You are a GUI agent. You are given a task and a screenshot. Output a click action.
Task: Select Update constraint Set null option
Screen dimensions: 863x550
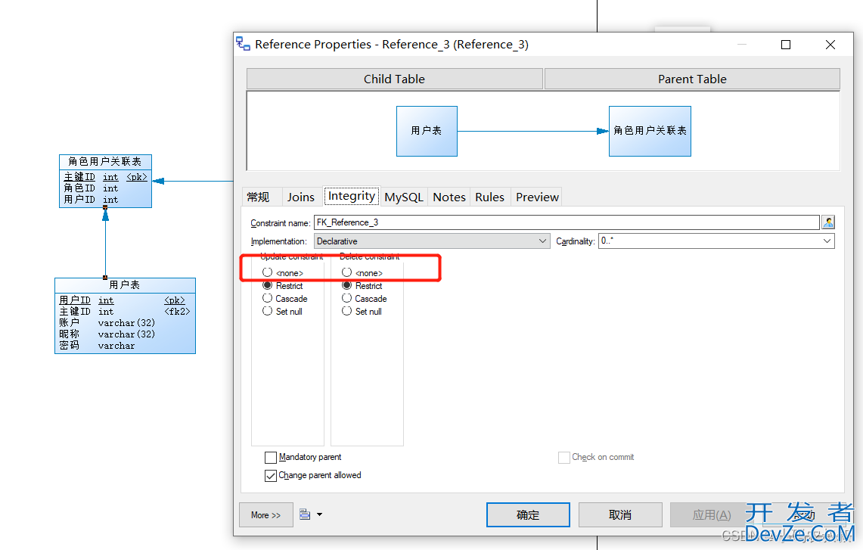[268, 311]
